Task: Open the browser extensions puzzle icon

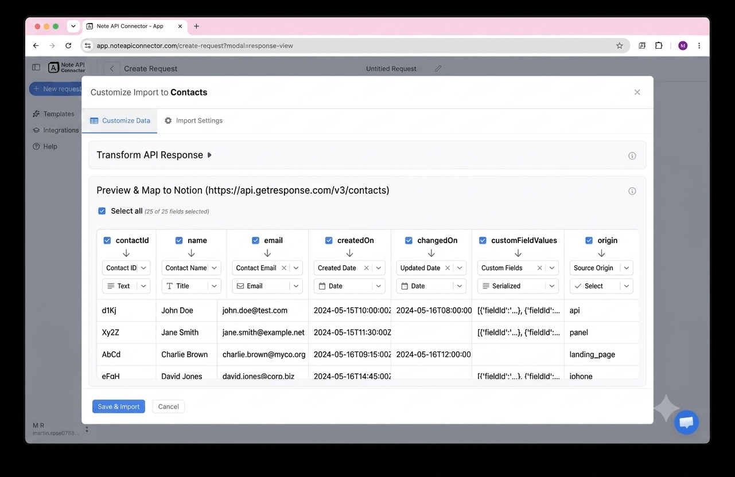Action: click(659, 46)
